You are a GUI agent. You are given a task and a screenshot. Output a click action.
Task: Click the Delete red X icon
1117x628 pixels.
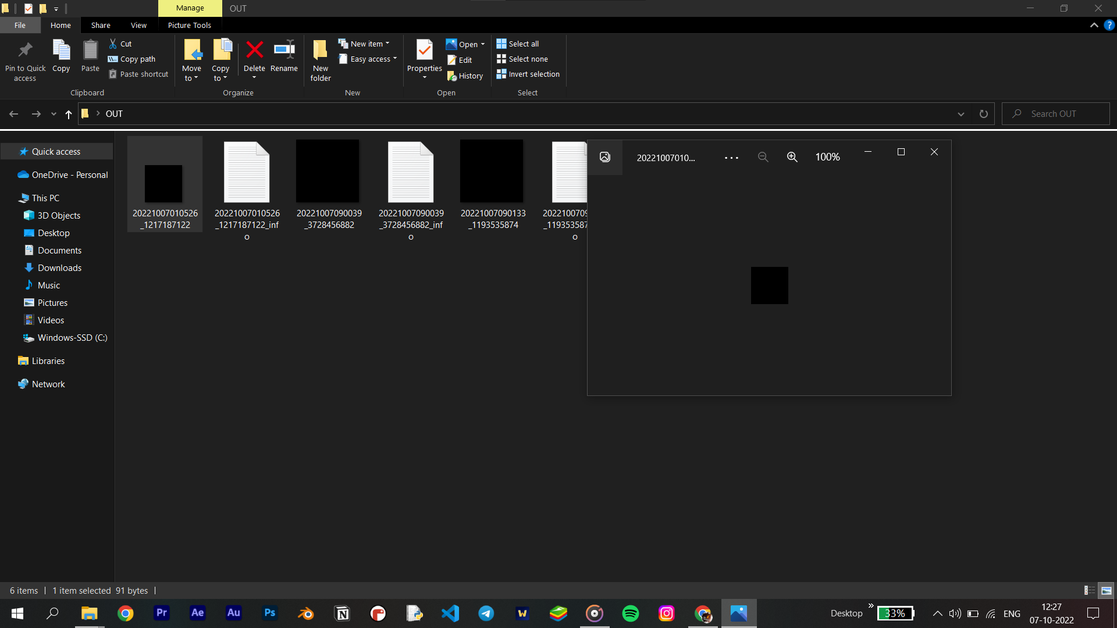coord(254,51)
